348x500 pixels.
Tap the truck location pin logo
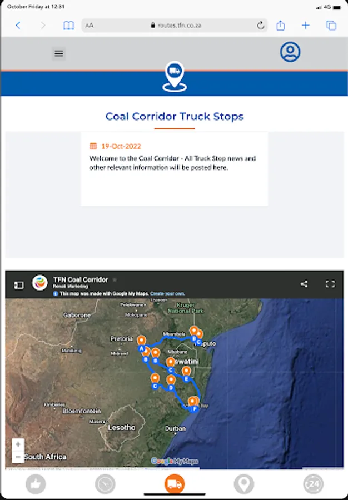(175, 77)
